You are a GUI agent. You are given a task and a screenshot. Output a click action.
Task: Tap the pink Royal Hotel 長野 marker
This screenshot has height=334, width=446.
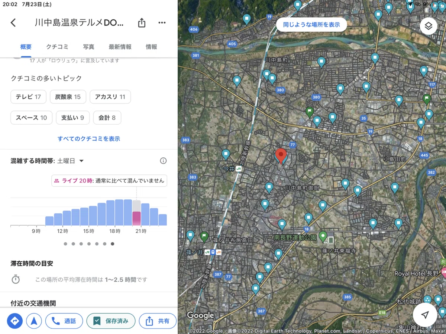[x=443, y=274]
